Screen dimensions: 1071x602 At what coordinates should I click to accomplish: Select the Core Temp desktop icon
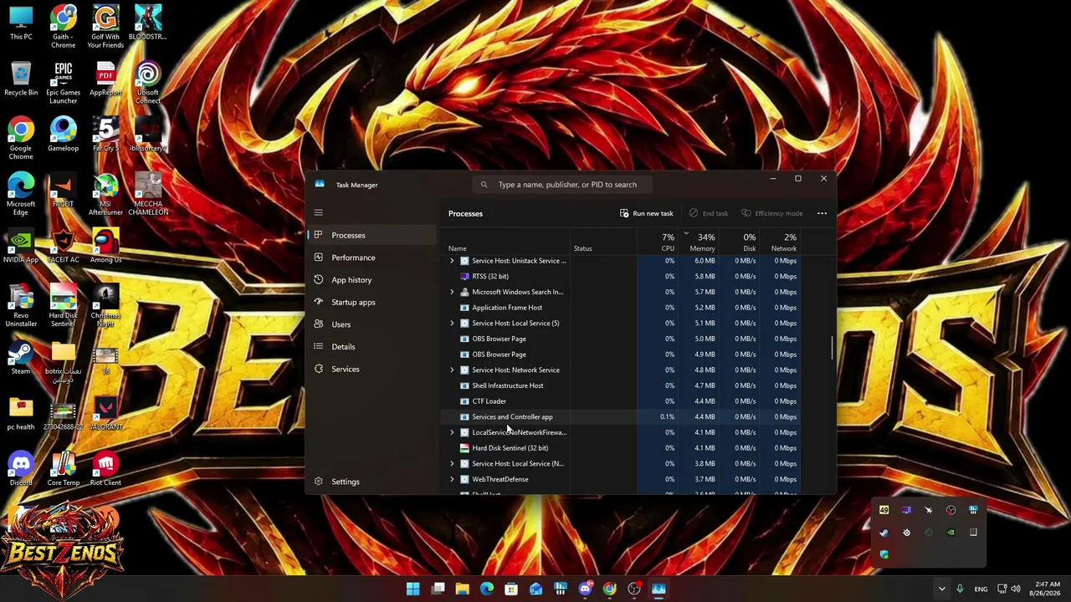point(64,470)
